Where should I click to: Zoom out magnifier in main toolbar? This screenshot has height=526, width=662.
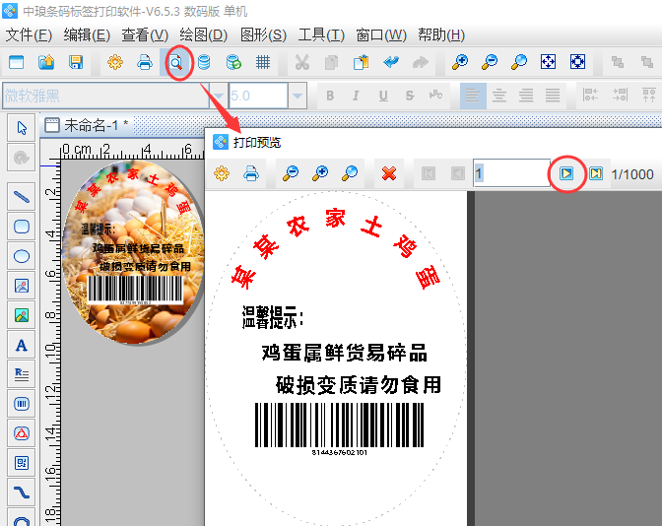point(489,62)
